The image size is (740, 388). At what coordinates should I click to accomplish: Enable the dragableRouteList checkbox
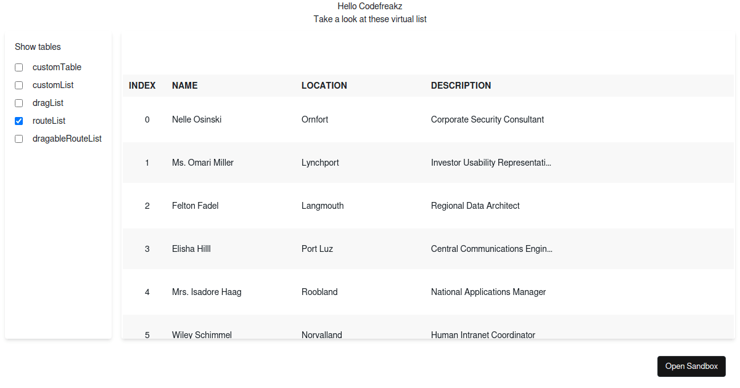pyautogui.click(x=19, y=139)
